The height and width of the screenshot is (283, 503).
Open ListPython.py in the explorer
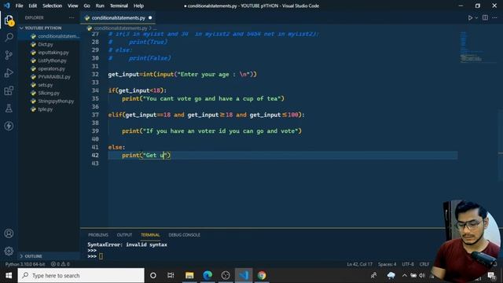52,61
